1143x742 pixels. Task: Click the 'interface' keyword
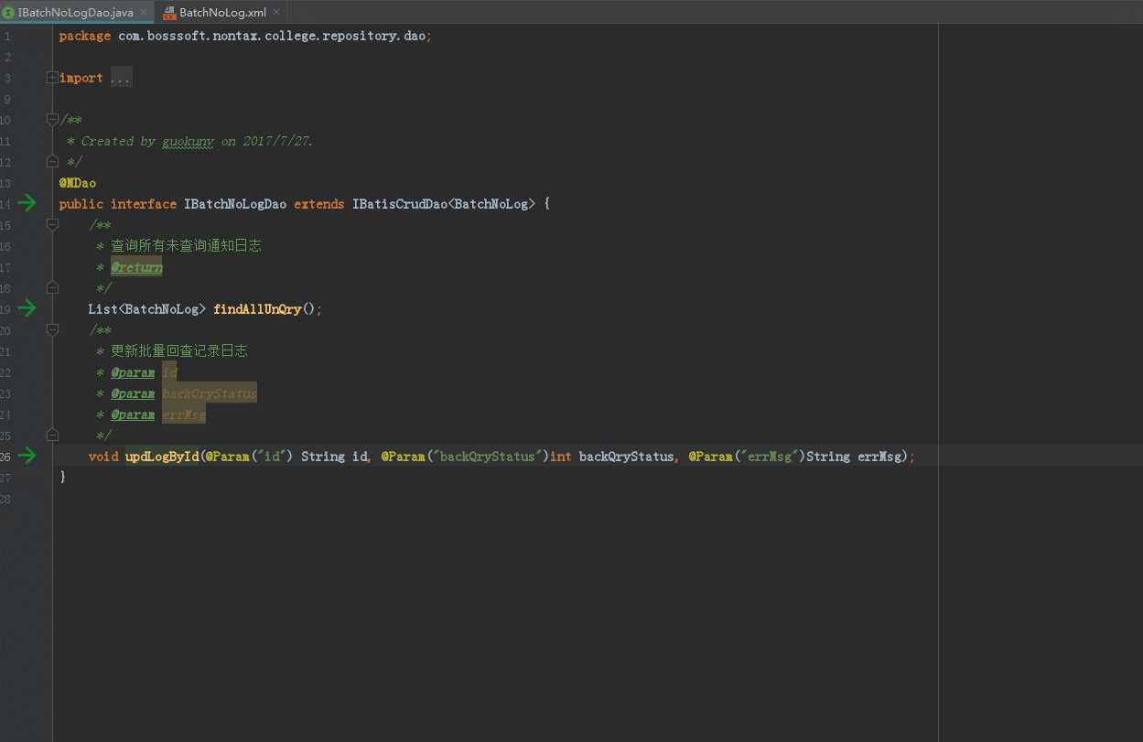pos(144,204)
